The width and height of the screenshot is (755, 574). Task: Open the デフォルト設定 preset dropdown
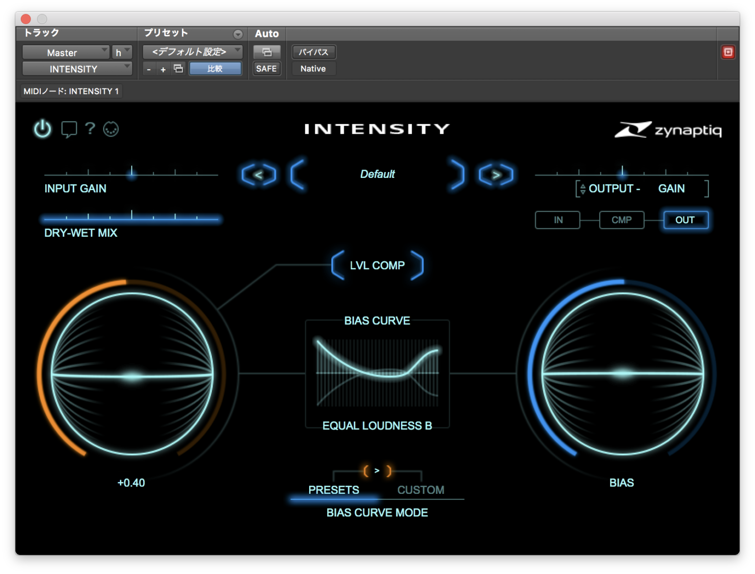(192, 51)
